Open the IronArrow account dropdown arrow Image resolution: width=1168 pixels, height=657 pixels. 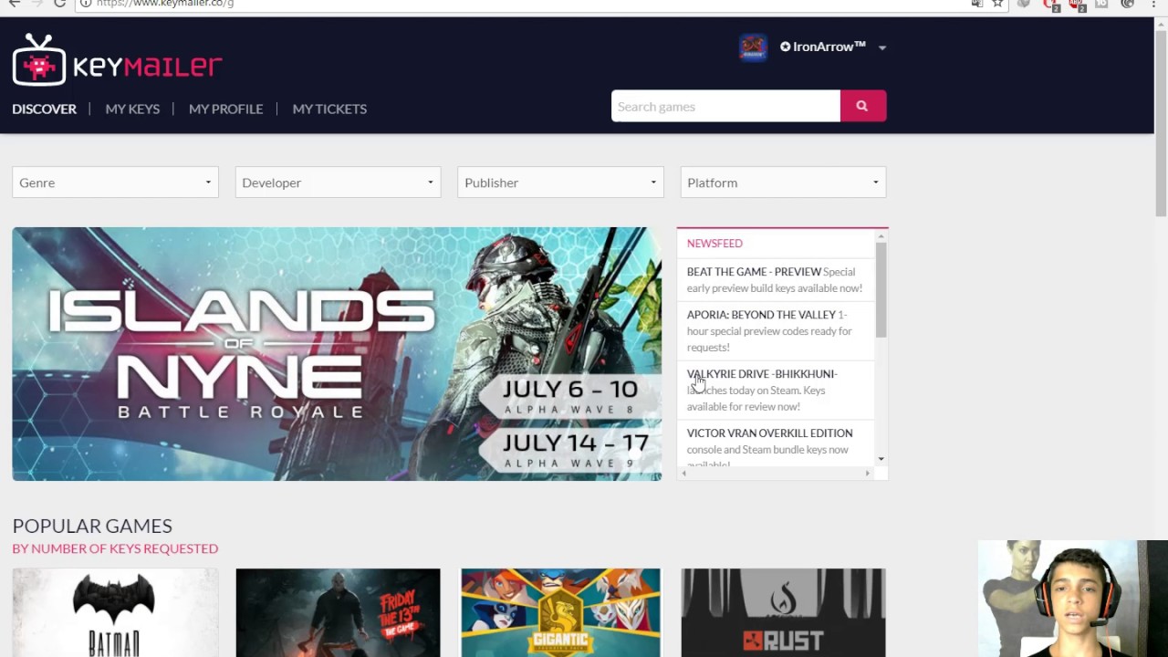tap(881, 47)
